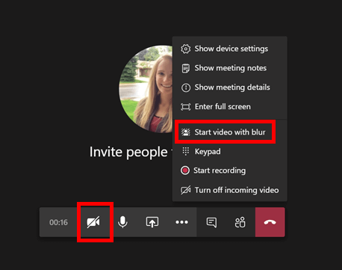Screen dimensions: 342x270
Task: Choose Enter full screen
Action: pyautogui.click(x=229, y=107)
